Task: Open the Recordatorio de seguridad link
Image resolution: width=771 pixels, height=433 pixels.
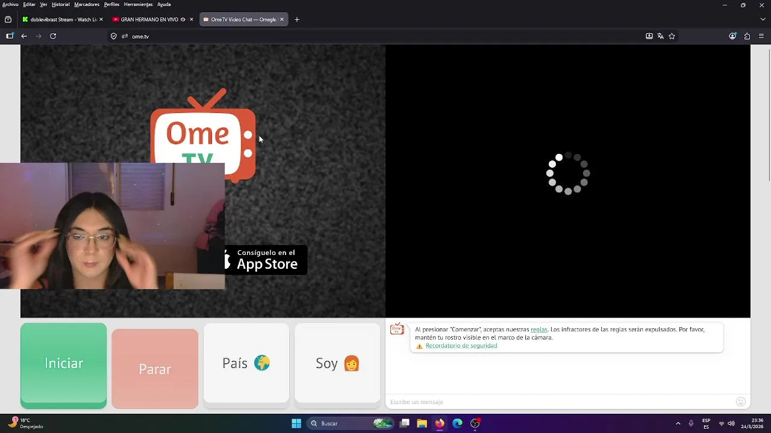Action: tap(461, 346)
